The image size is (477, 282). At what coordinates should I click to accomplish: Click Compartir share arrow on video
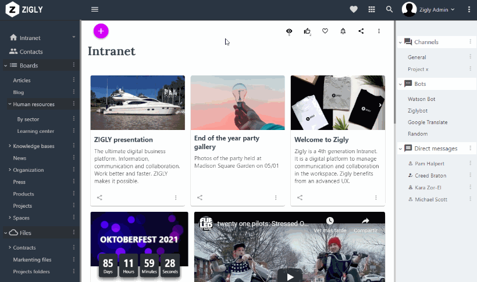point(366,221)
